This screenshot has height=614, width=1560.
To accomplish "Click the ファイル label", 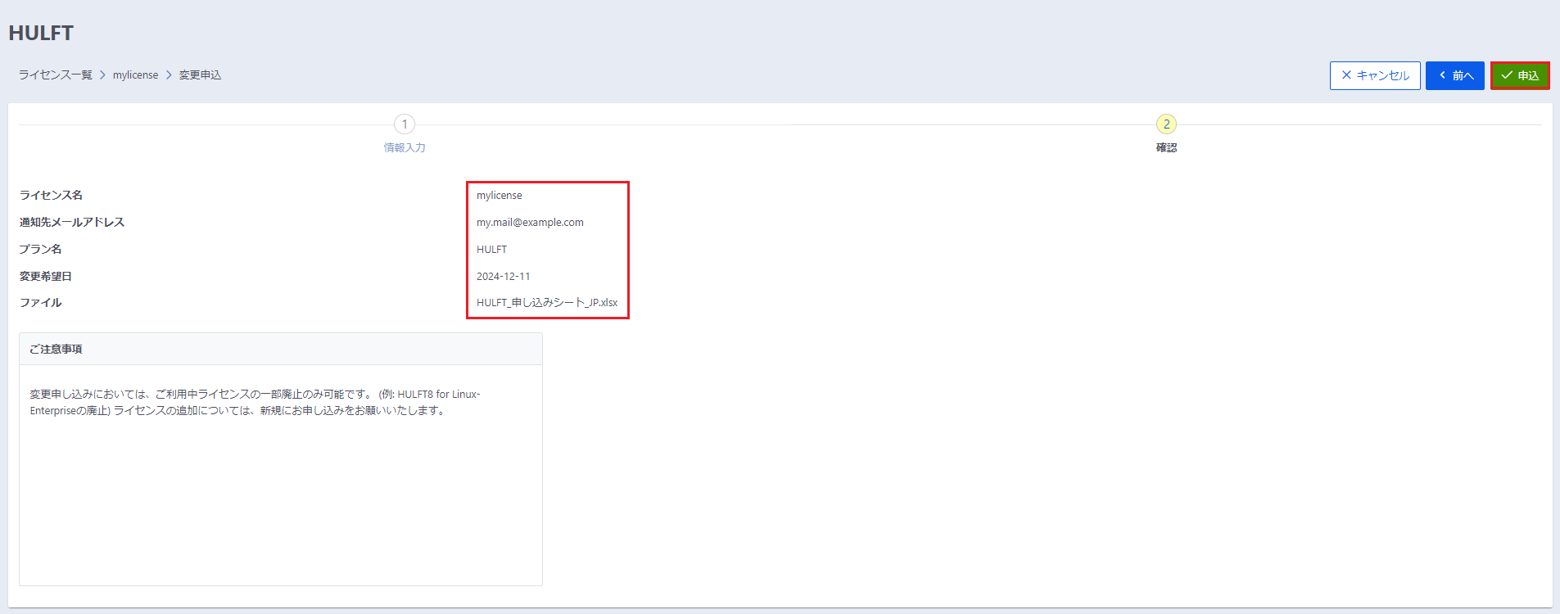I will point(41,303).
